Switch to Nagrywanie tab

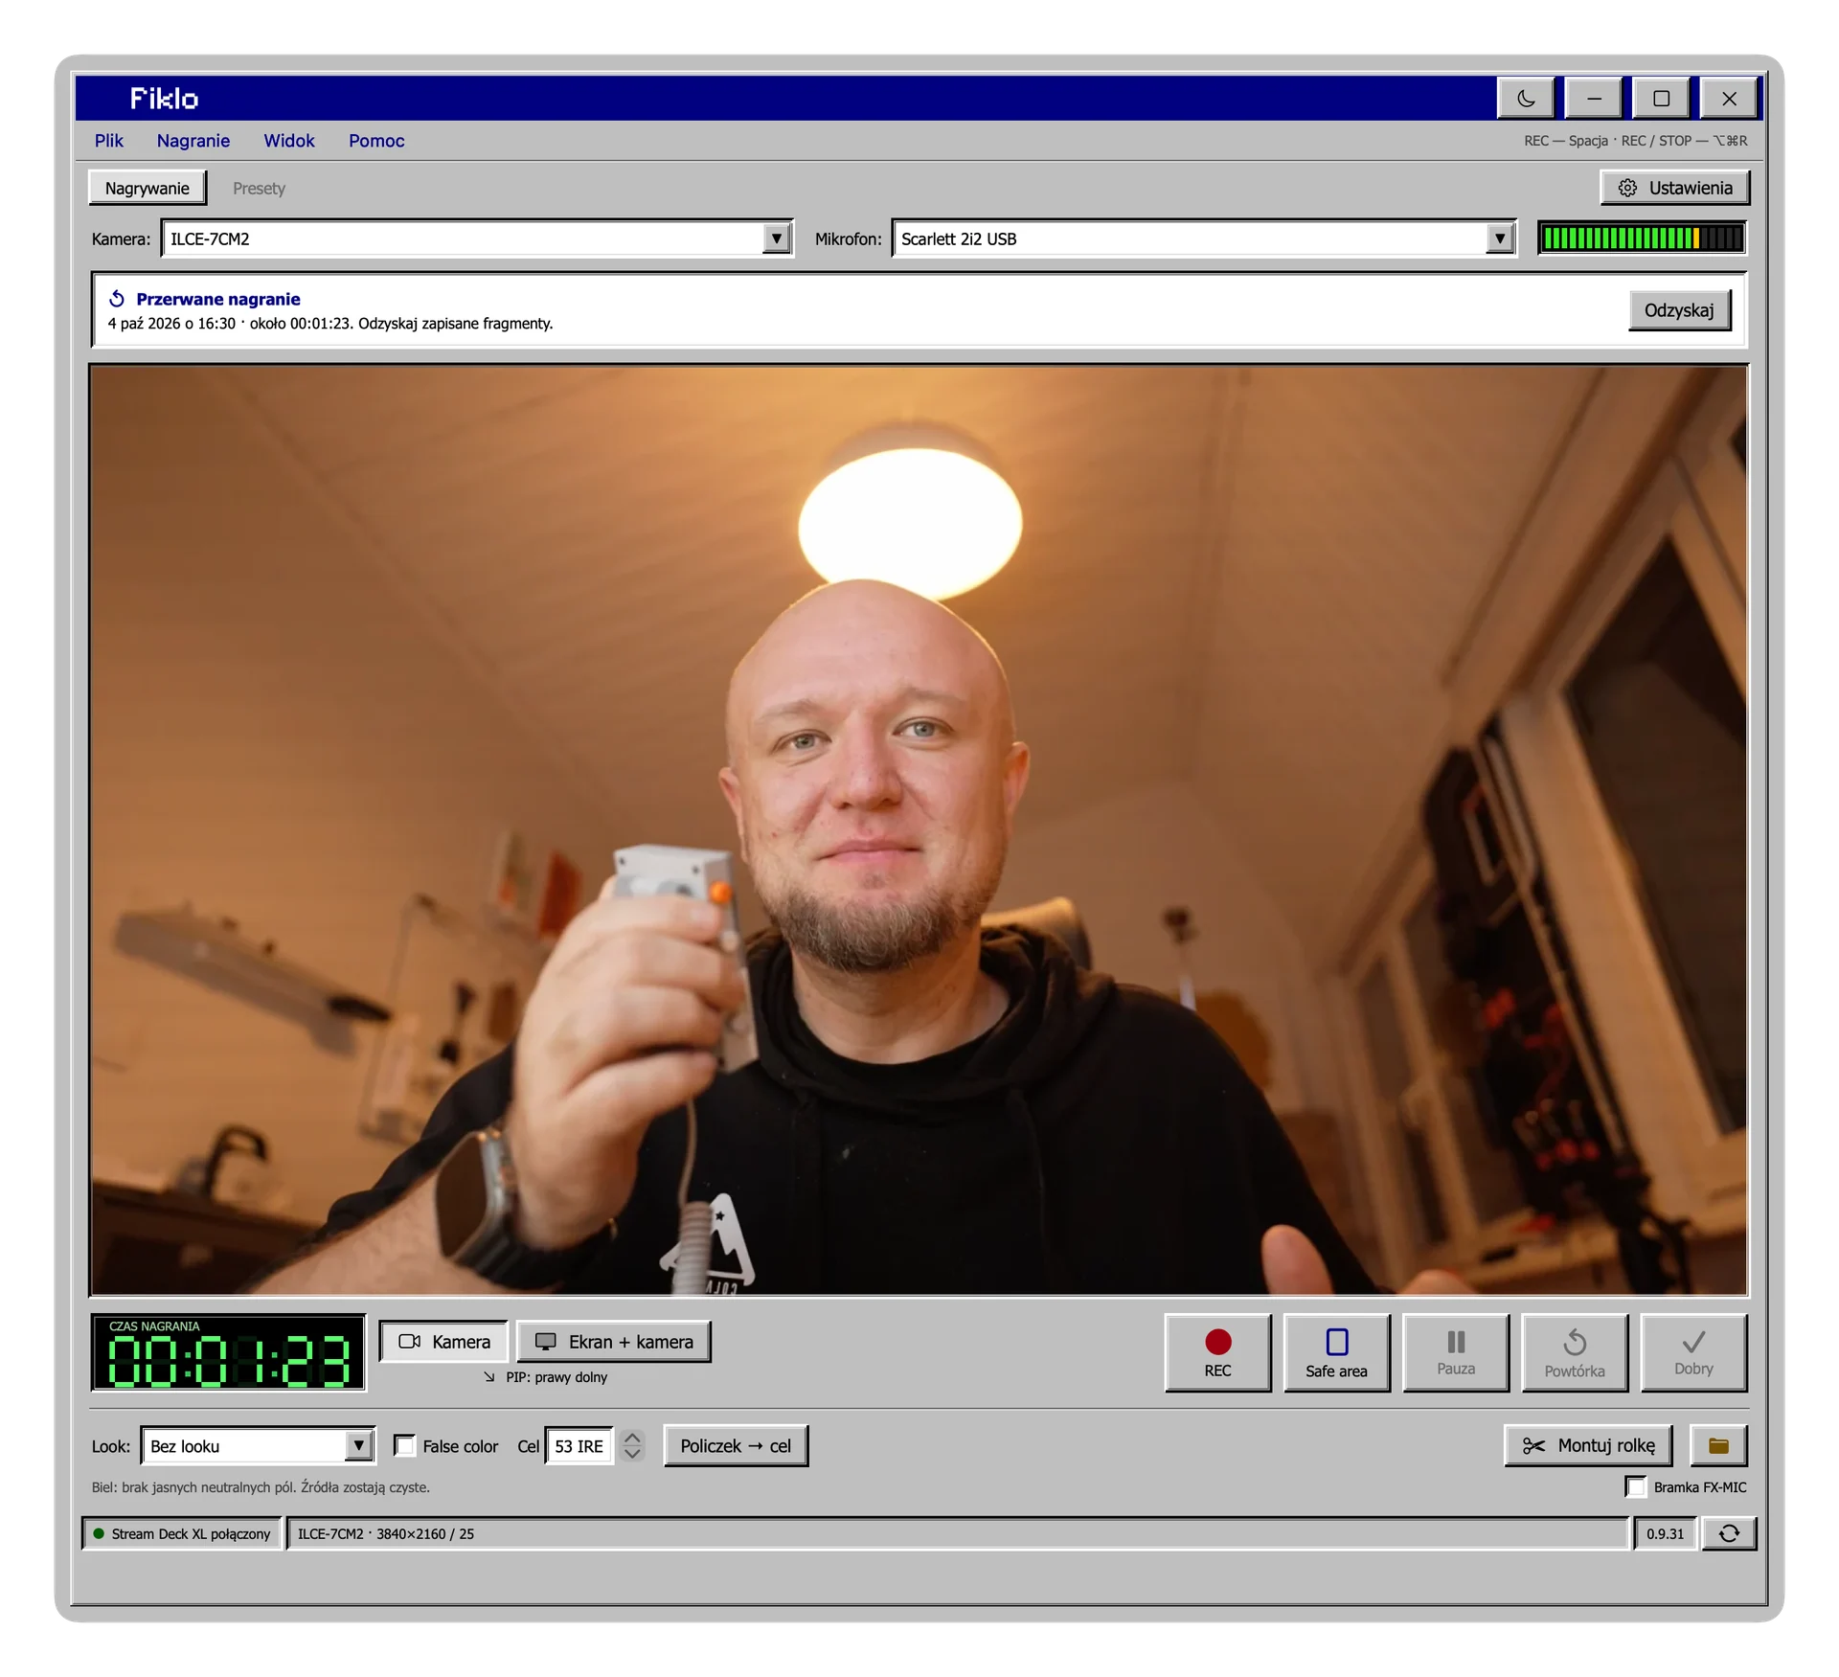point(148,188)
